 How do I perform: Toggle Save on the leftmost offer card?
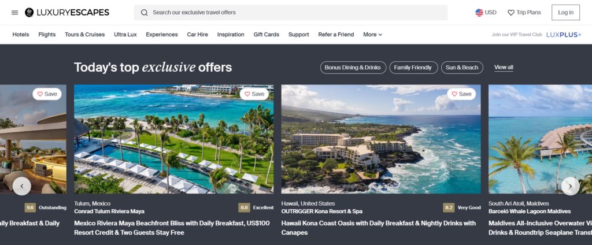47,94
